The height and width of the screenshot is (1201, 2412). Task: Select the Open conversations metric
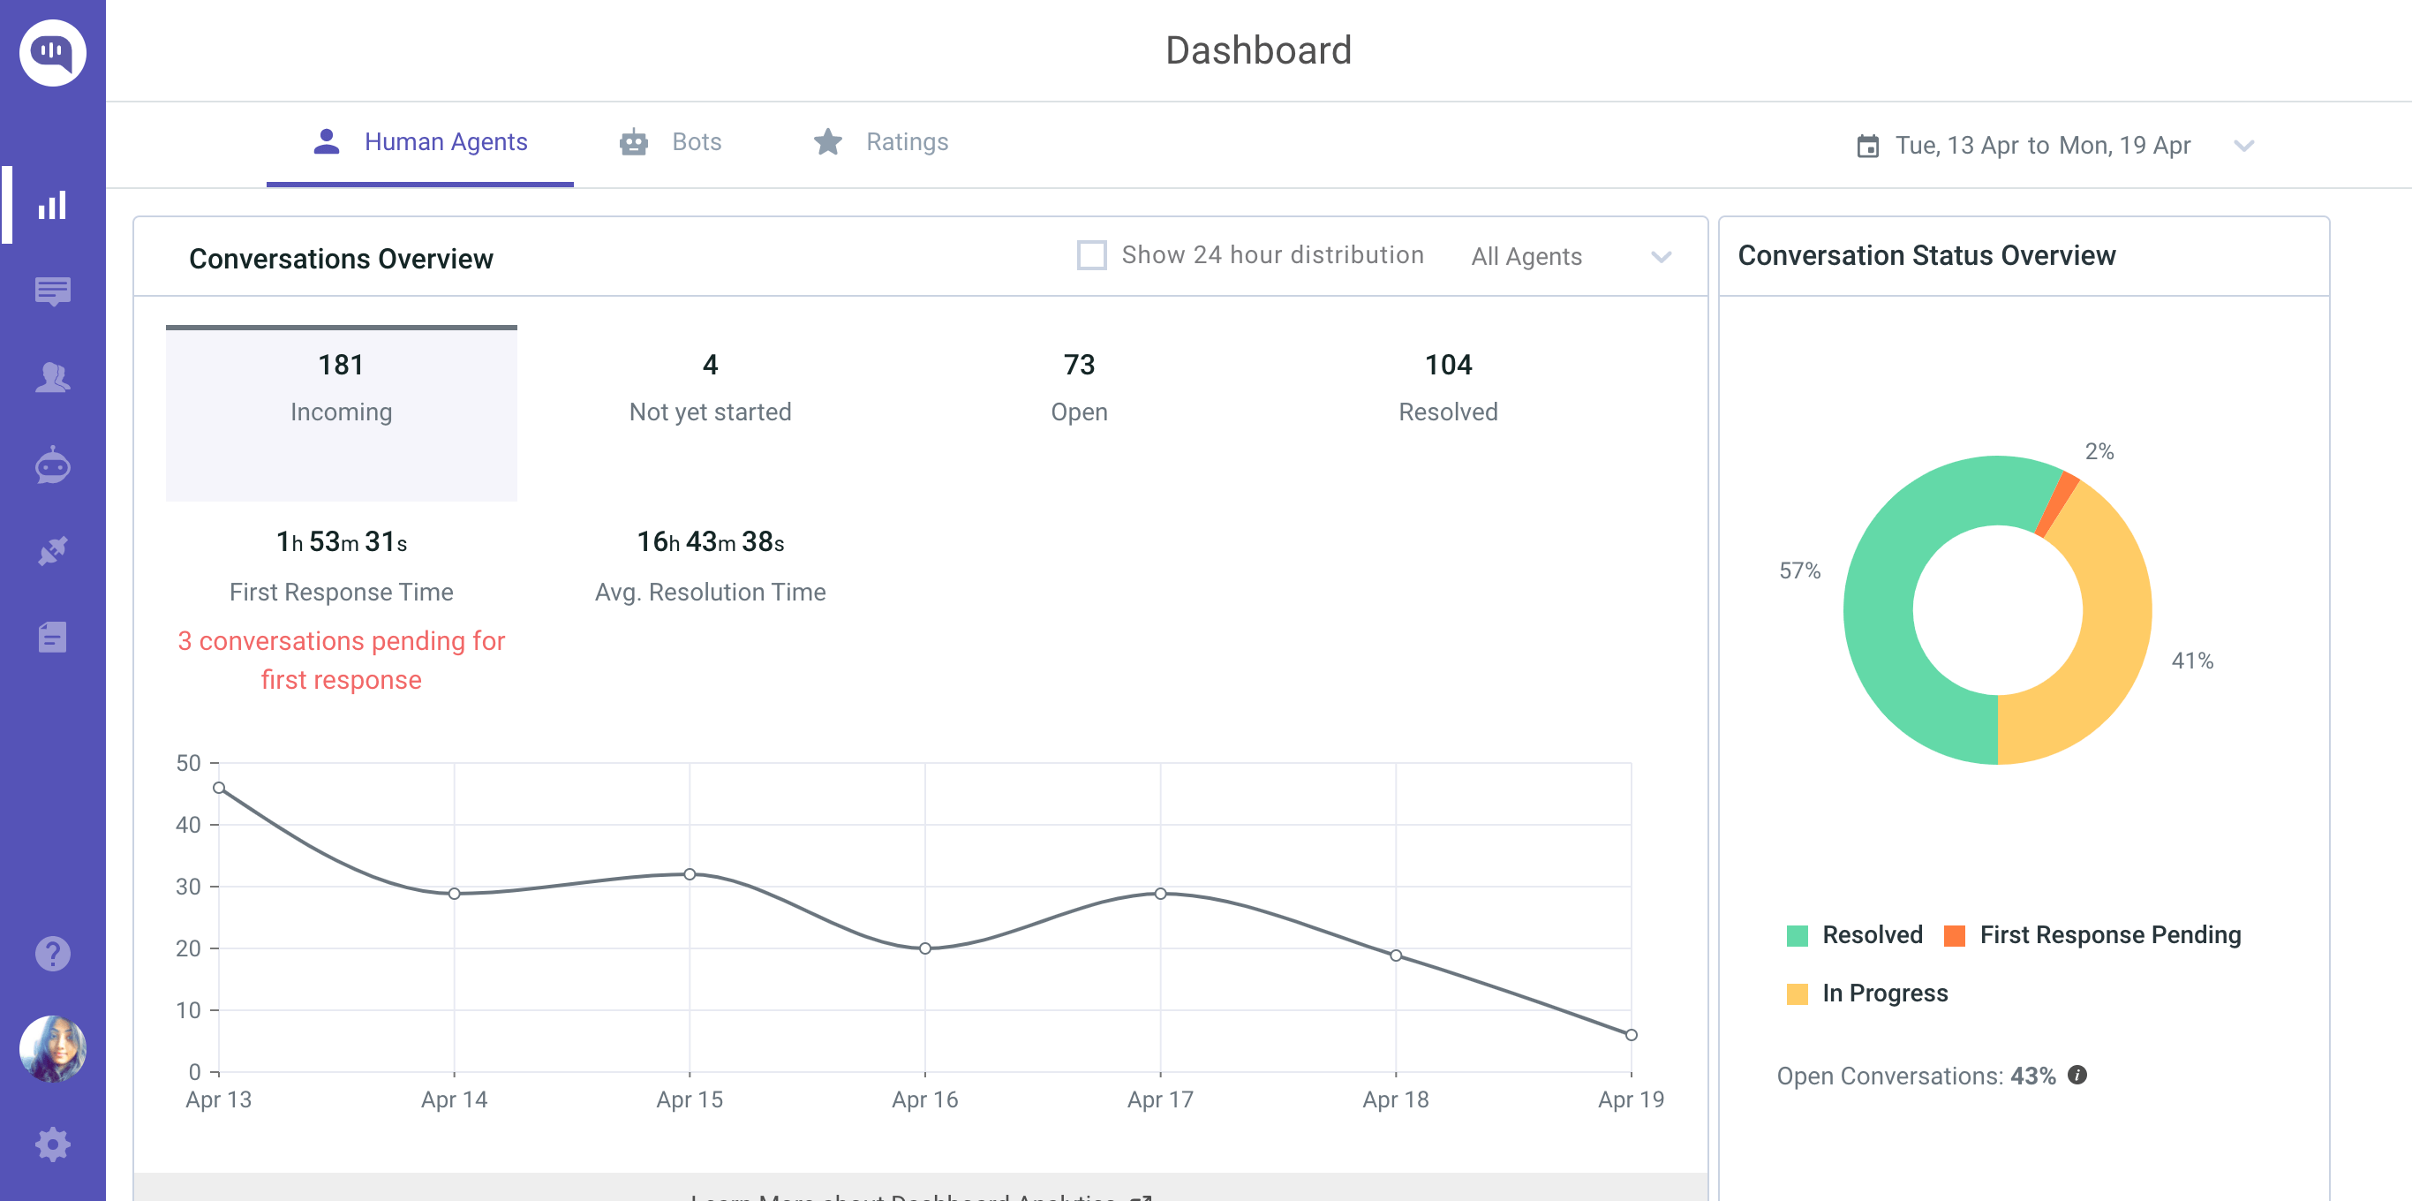click(1079, 386)
